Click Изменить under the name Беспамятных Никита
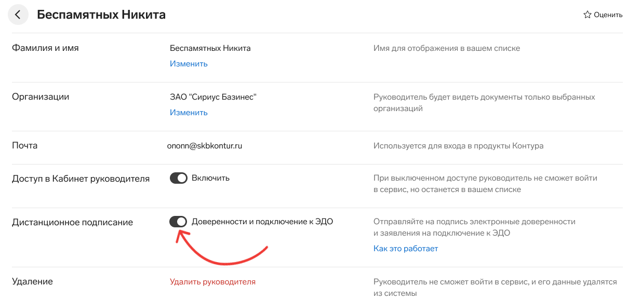 click(189, 64)
